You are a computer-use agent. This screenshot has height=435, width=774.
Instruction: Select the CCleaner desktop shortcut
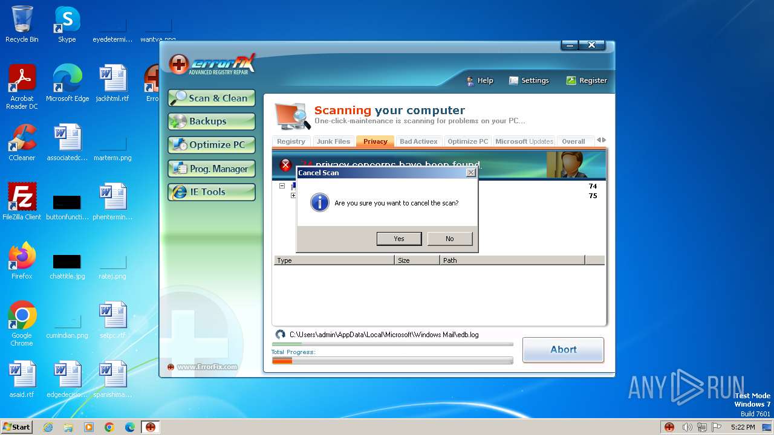pos(22,143)
